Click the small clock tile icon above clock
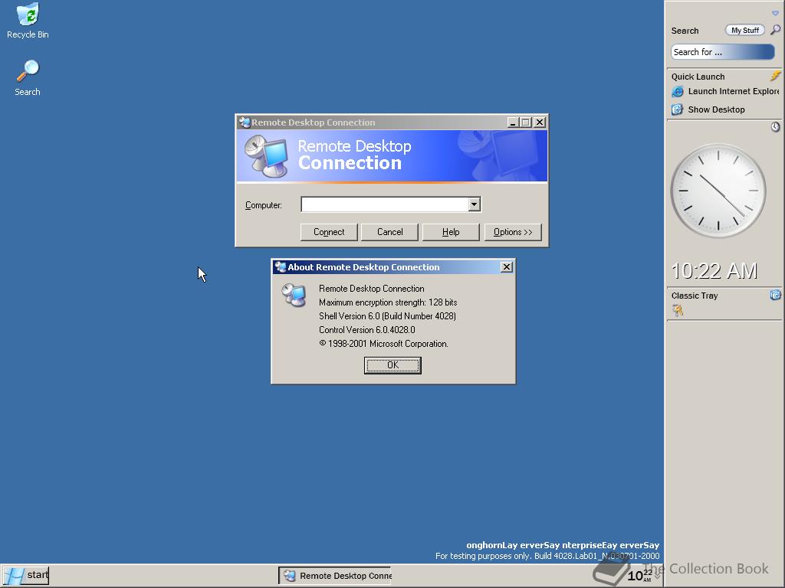Viewport: 785px width, 588px height. click(775, 127)
